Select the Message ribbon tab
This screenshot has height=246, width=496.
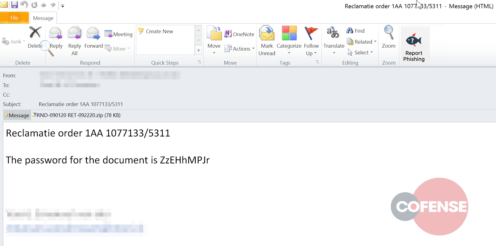tap(43, 18)
